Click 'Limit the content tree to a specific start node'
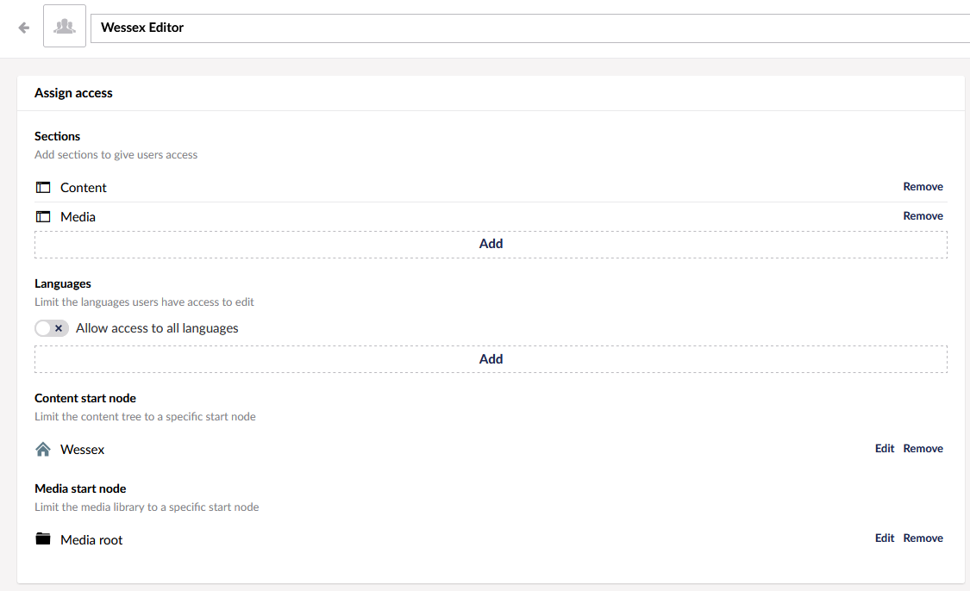Image resolution: width=970 pixels, height=591 pixels. [146, 417]
